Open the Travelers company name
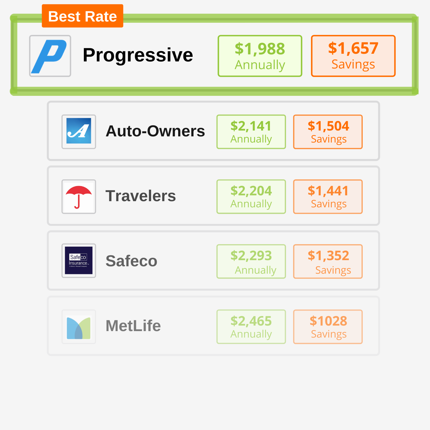This screenshot has width=430, height=430. click(x=141, y=196)
